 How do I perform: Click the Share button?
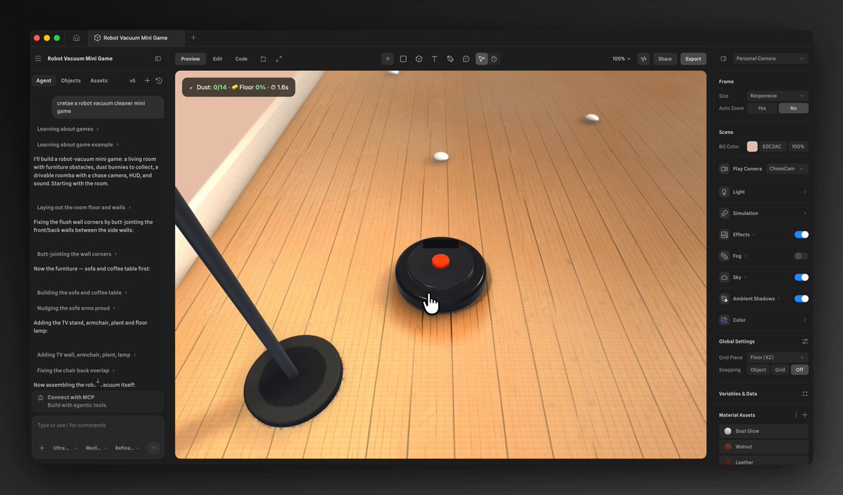pyautogui.click(x=665, y=59)
